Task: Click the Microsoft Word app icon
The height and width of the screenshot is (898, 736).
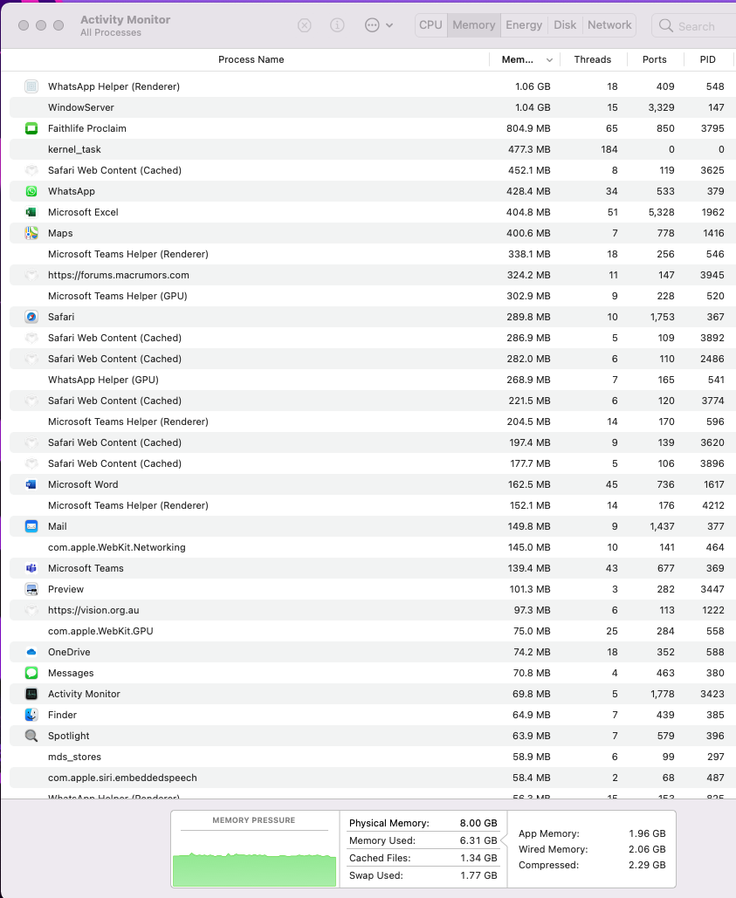Action: pyautogui.click(x=31, y=484)
